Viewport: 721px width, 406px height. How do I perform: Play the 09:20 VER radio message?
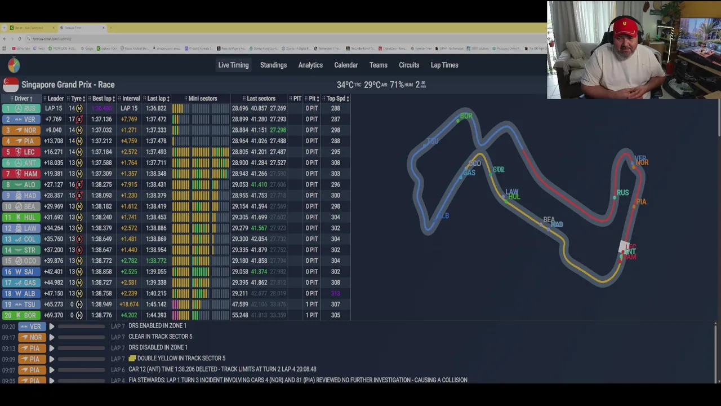tap(51, 326)
